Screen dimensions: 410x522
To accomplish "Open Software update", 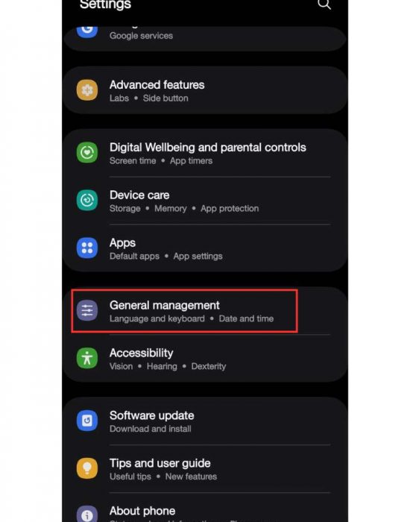I will click(205, 421).
